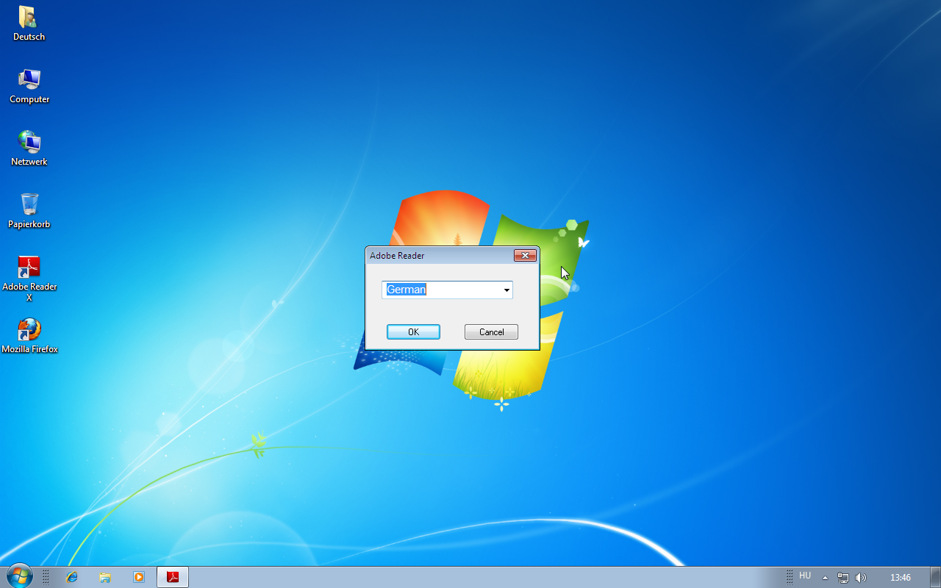Image resolution: width=941 pixels, height=588 pixels.
Task: Click the network connection tray icon
Action: 843,578
